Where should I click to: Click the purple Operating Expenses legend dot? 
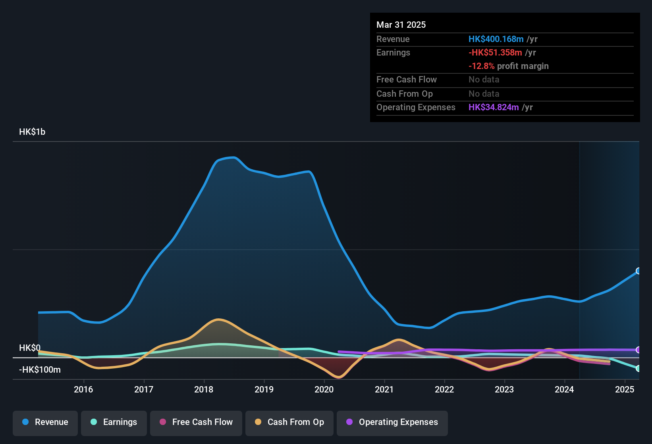click(x=349, y=422)
